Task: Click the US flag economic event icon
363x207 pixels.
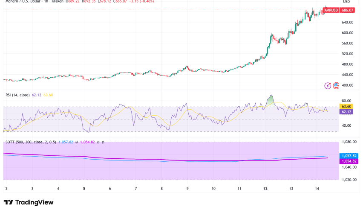Action: point(336,85)
